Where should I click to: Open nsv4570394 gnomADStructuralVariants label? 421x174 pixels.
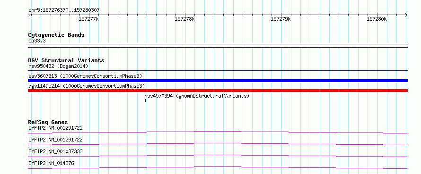(x=197, y=96)
